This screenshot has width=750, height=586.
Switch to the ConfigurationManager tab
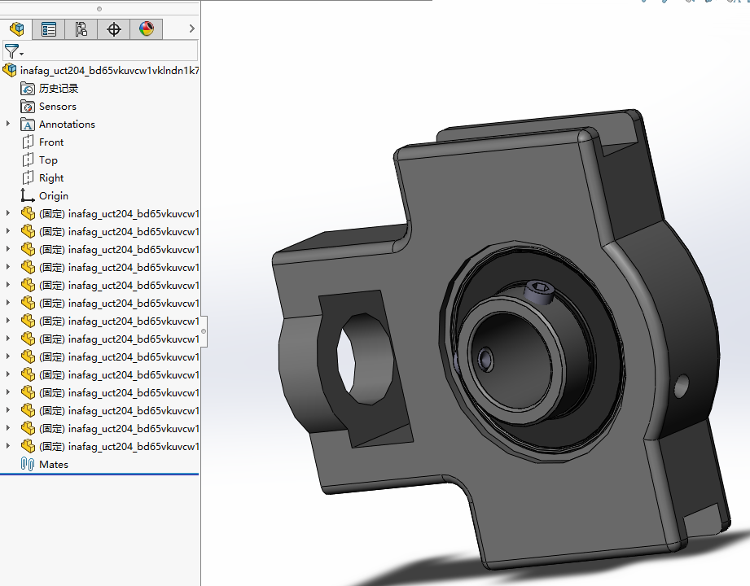coord(81,28)
